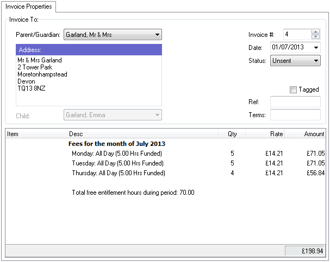Select 'Total free entitlement hours' line
The image size is (330, 262).
point(133,193)
